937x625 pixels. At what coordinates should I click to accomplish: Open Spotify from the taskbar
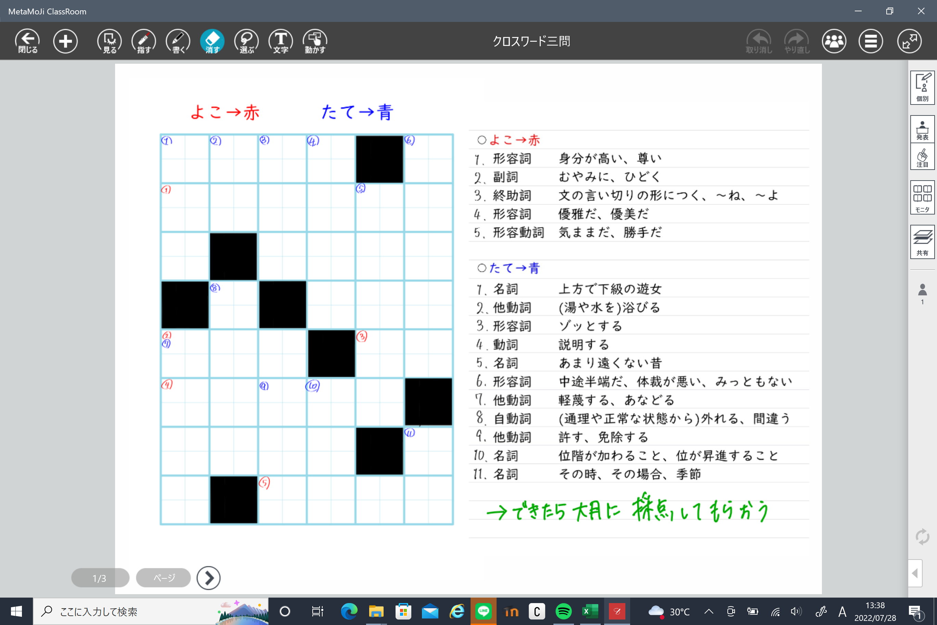tap(563, 611)
